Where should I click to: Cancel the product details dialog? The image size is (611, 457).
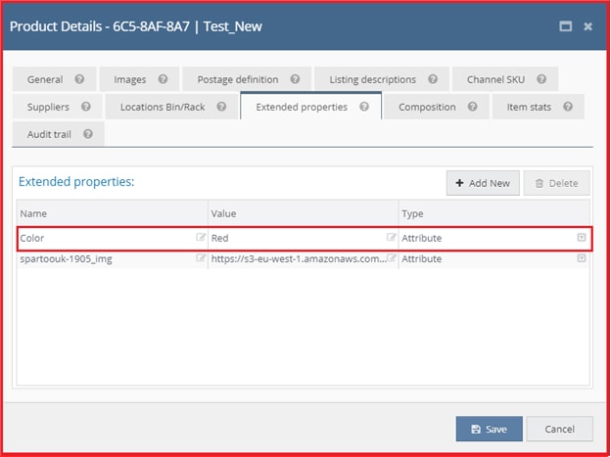[559, 429]
